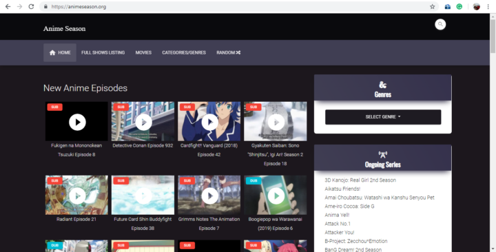Open the Select Genre dropdown
Screen dimensions: 496x252
[x=383, y=117]
